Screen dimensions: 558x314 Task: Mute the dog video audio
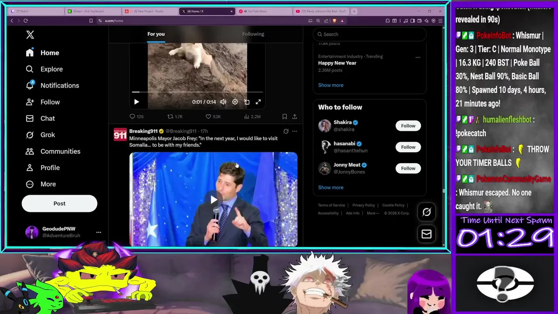(223, 102)
